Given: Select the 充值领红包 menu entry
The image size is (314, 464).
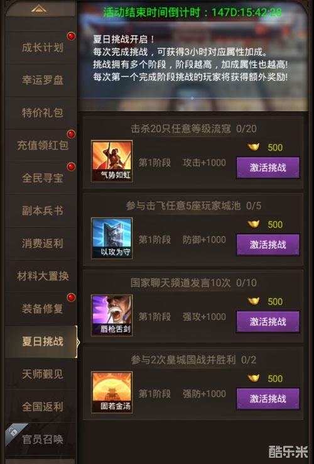Looking at the screenshot, I should point(42,145).
